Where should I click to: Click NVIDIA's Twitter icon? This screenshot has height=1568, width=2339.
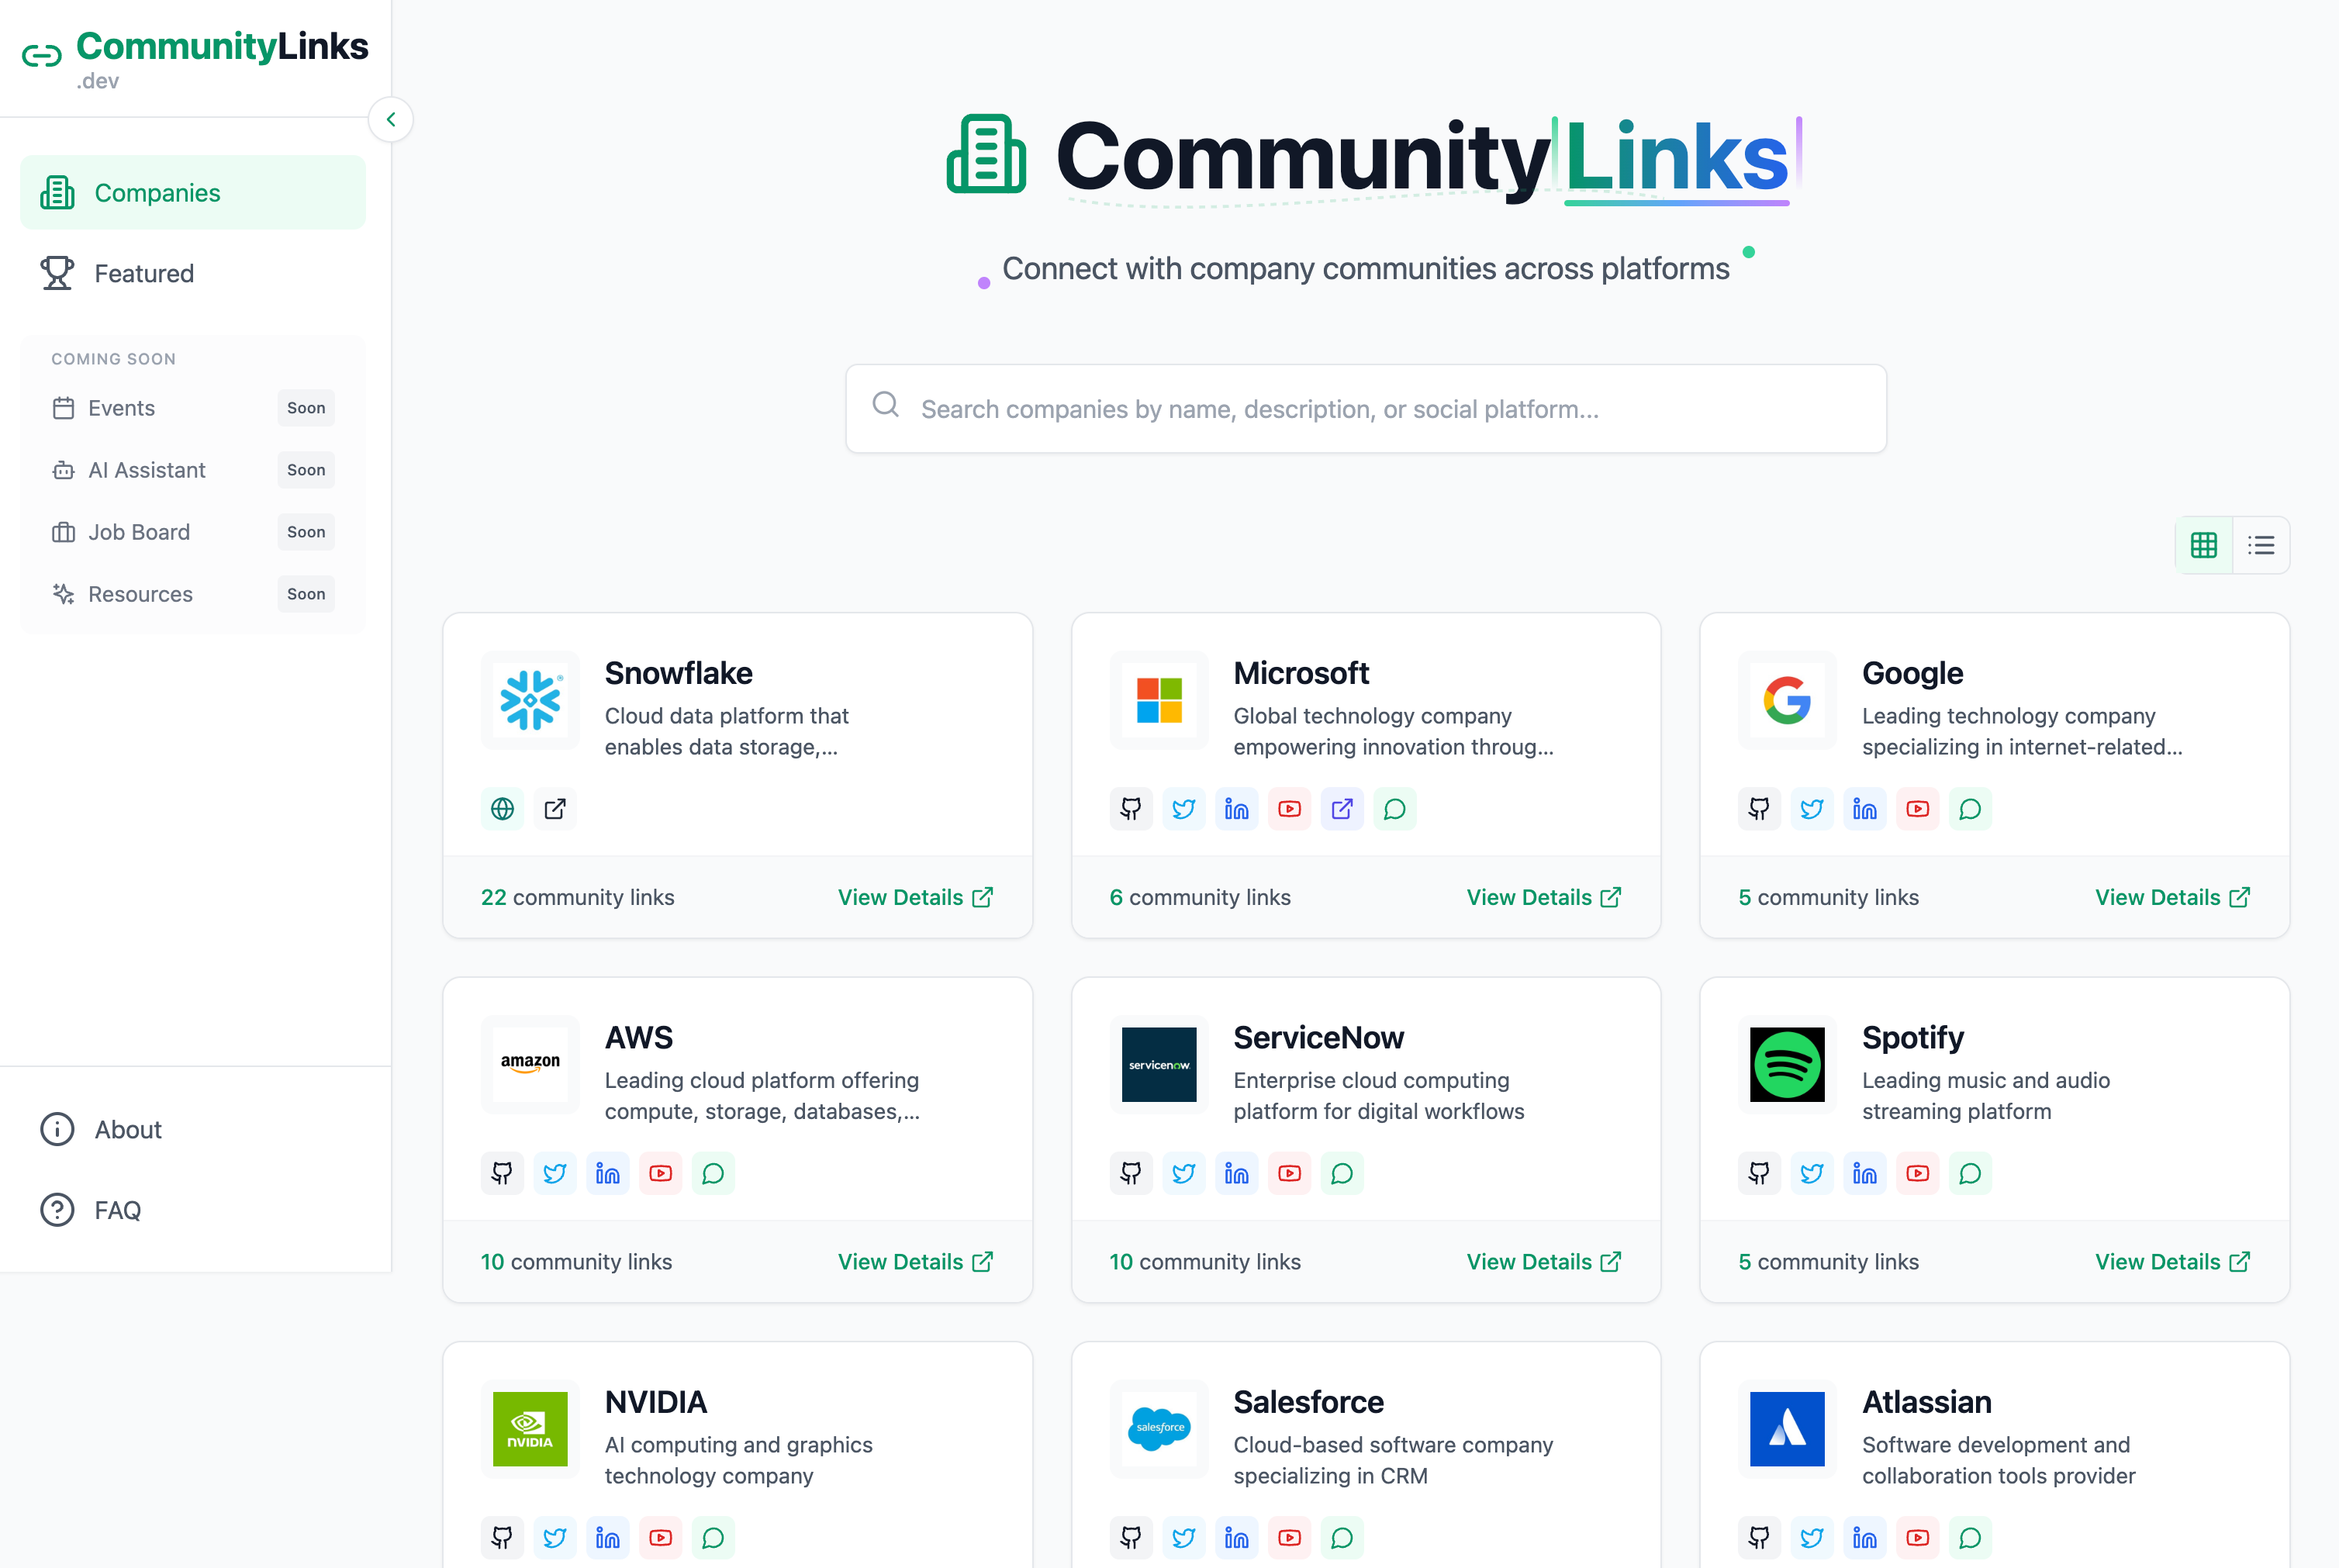point(555,1537)
